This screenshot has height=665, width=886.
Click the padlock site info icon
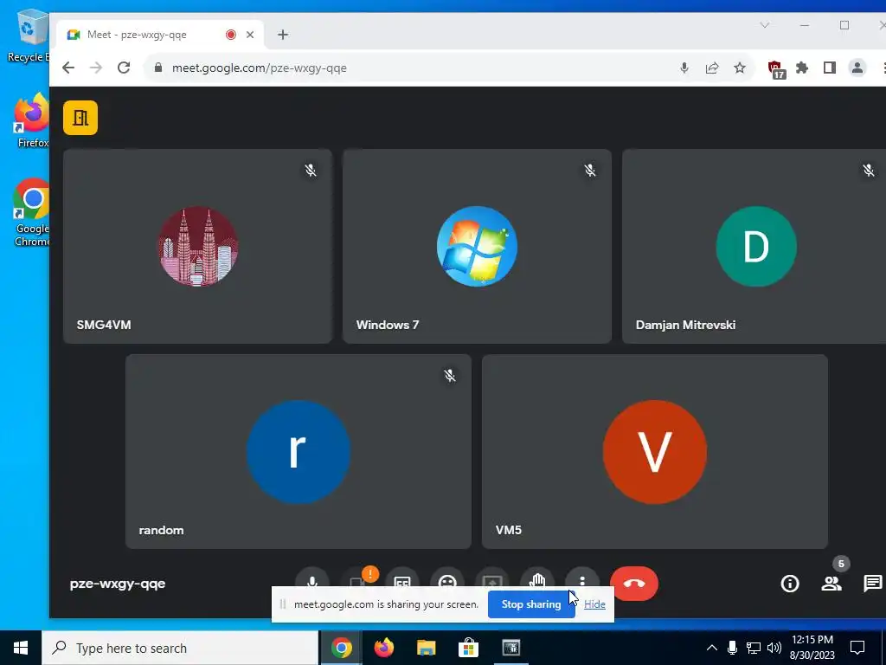[158, 68]
